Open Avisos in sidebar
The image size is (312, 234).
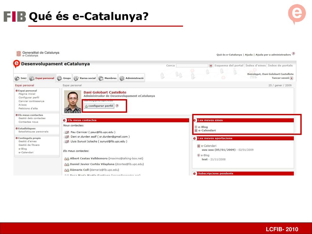pyautogui.click(x=23, y=105)
